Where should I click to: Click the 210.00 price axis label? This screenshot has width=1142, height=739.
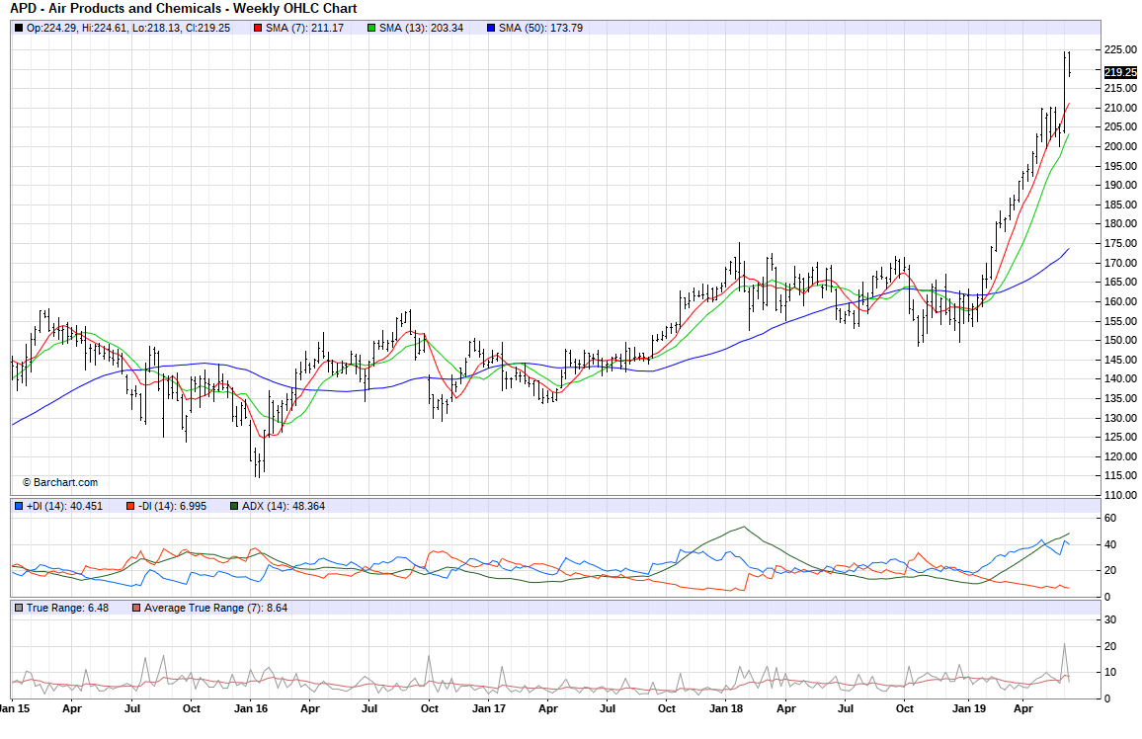(1120, 108)
